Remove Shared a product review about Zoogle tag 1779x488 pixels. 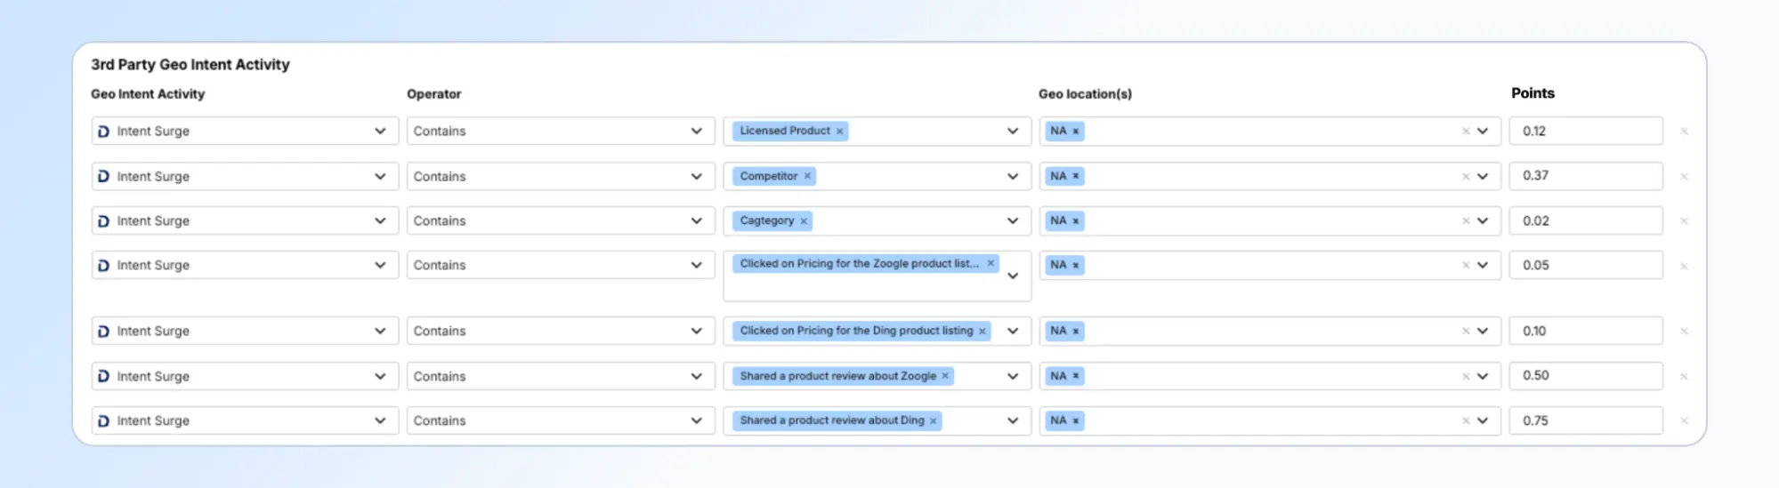click(945, 376)
